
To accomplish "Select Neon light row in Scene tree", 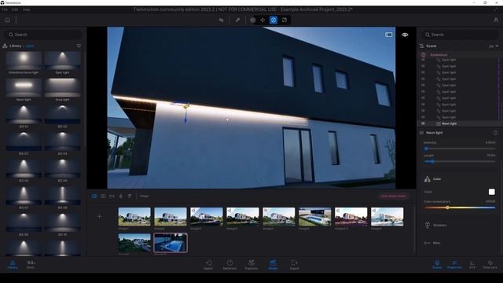I will point(459,123).
